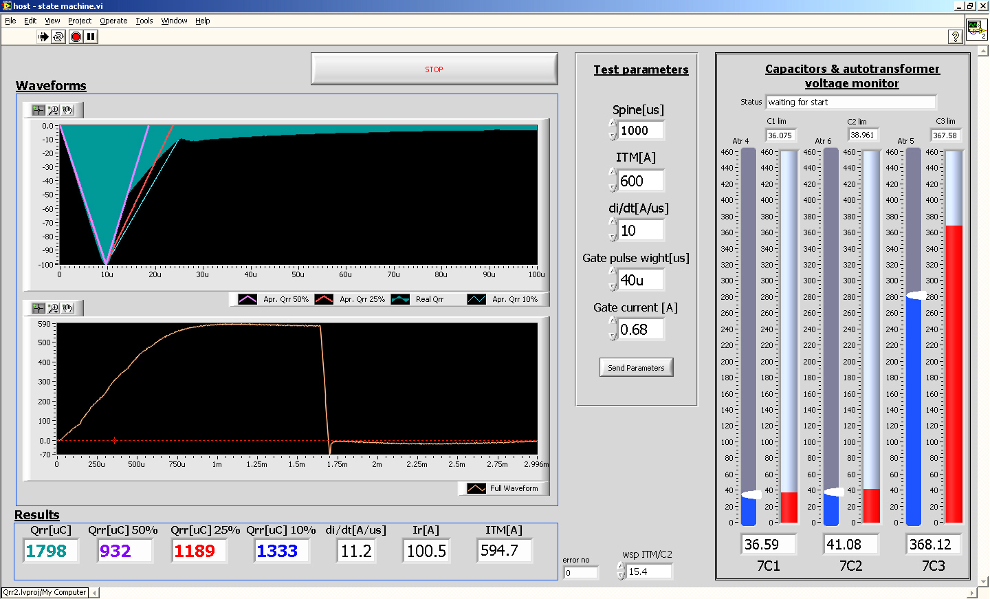Click the Full Waveform legend plot icon
990x599 pixels.
(x=476, y=488)
